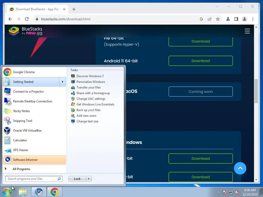Reload the BlueStacks page
Image resolution: width=263 pixels, height=197 pixels.
pyautogui.click(x=27, y=19)
